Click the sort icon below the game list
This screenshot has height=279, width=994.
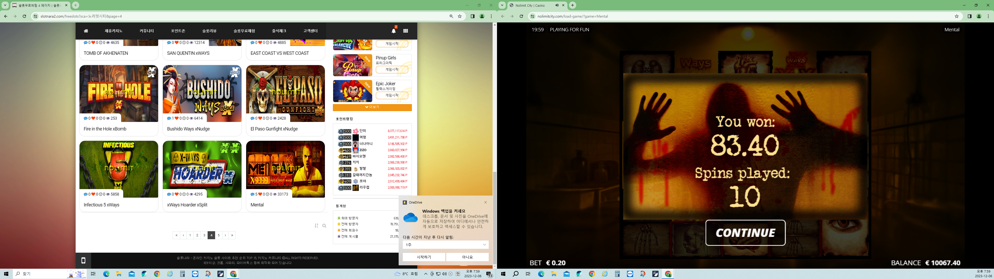pyautogui.click(x=316, y=226)
